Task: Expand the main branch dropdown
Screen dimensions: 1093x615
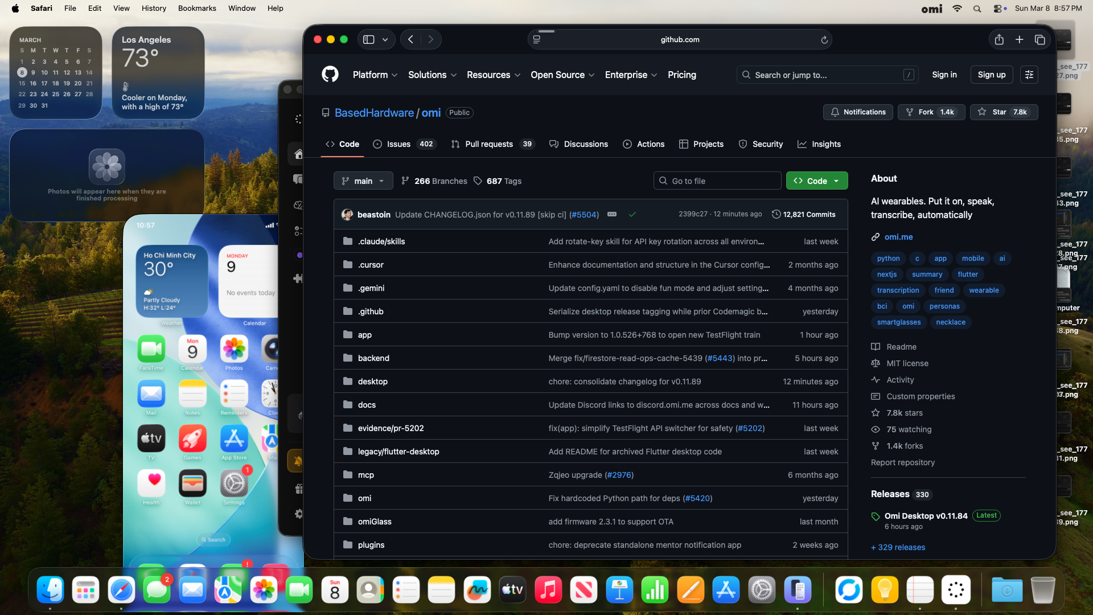Action: click(363, 181)
